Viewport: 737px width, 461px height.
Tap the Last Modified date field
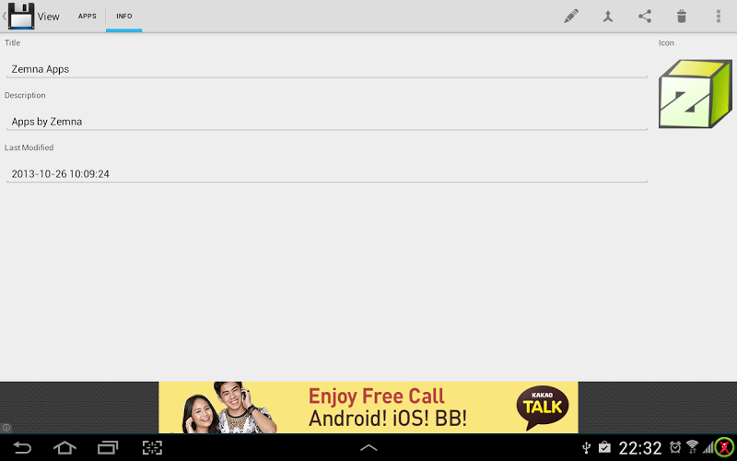327,173
